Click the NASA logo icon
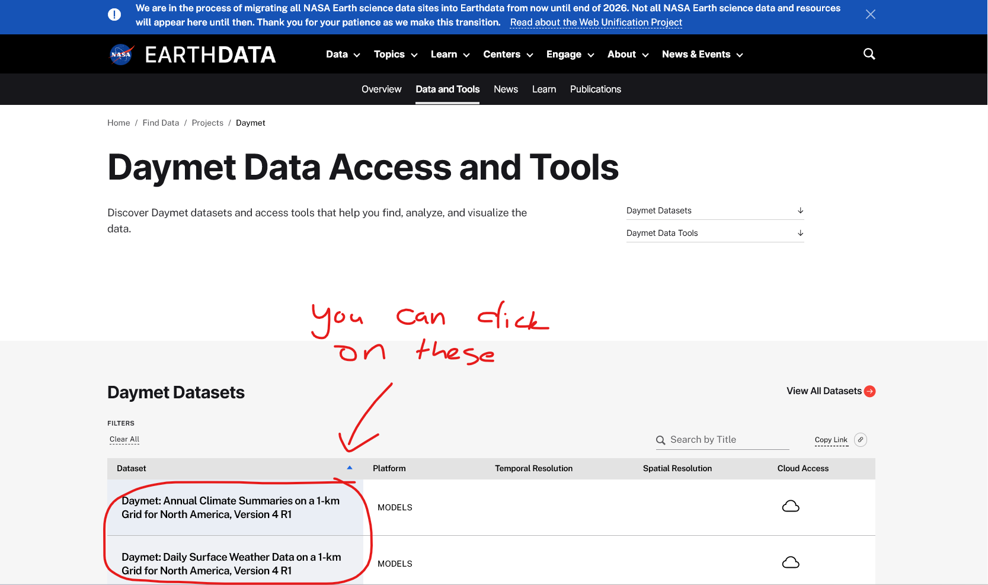 [x=121, y=55]
